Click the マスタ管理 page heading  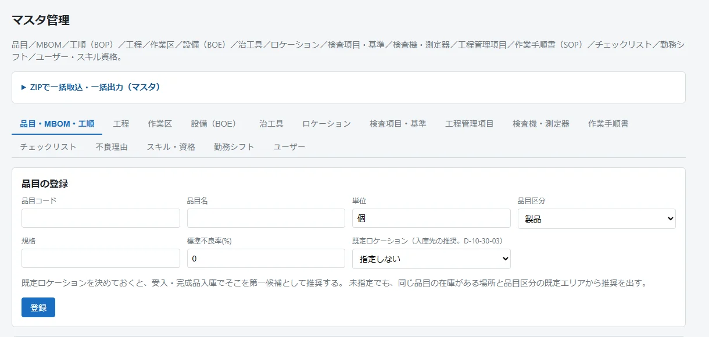click(x=41, y=20)
